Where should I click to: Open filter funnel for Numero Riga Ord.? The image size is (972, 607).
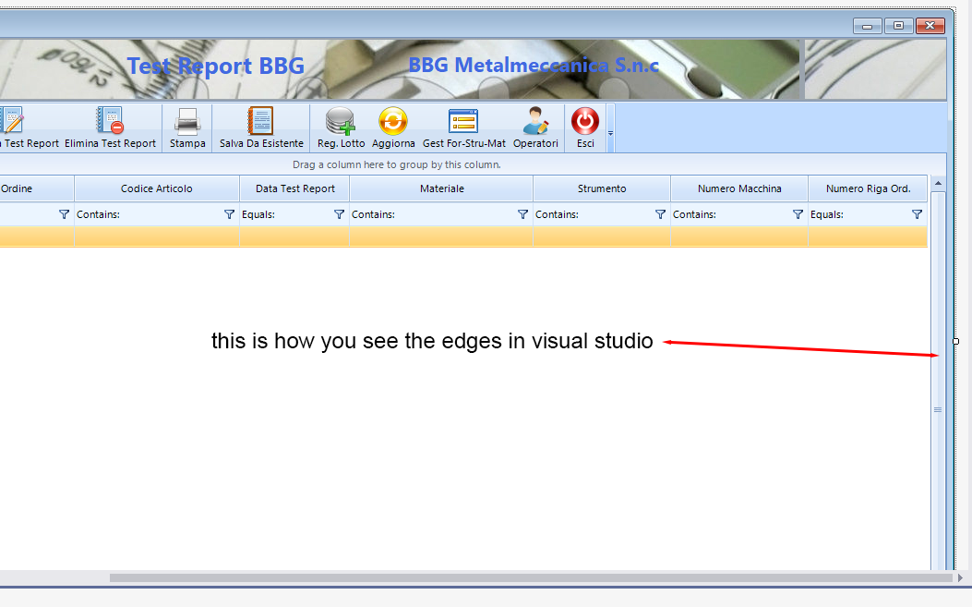coord(917,214)
